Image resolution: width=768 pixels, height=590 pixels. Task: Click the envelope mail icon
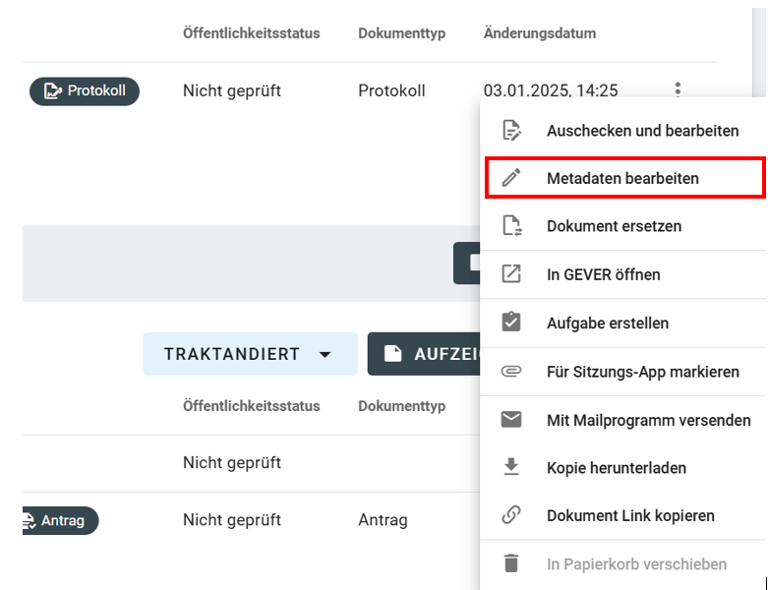511,420
